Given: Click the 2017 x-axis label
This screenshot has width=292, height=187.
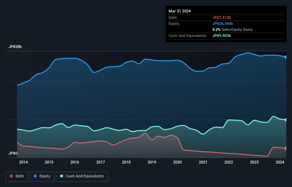Looking at the screenshot, I should pyautogui.click(x=101, y=162).
